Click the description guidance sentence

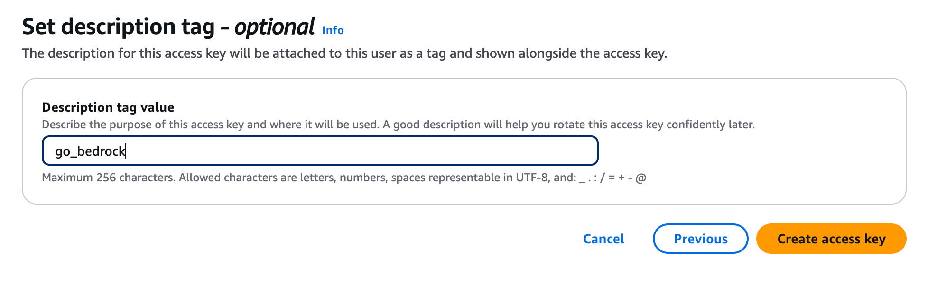tap(399, 125)
